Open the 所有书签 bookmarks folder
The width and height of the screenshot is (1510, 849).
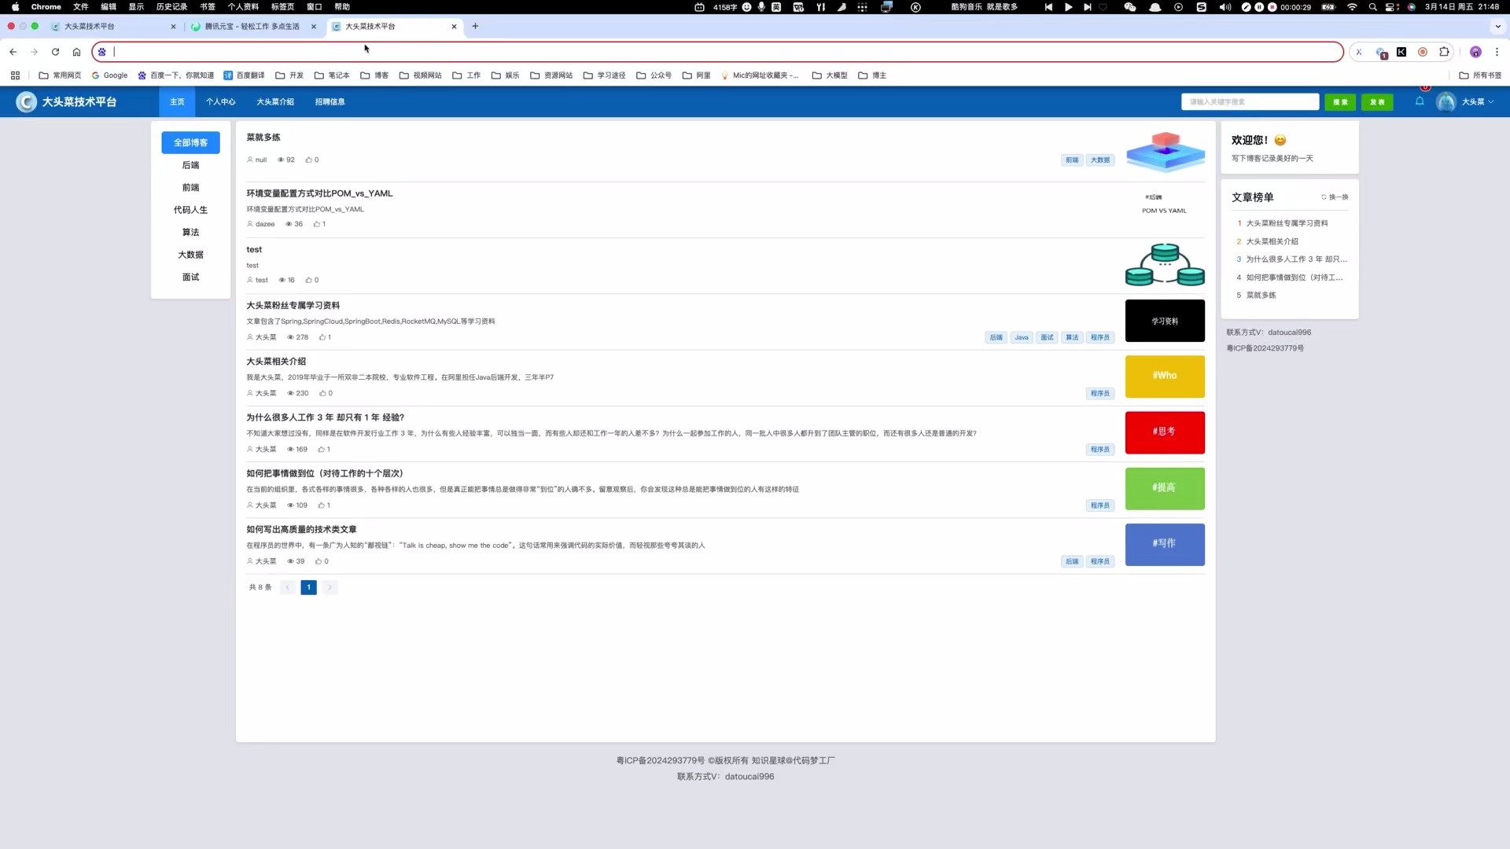(x=1480, y=75)
